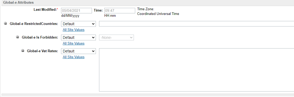294x97 pixels.
Task: View All Site Values link under Vat Rates
Action: pyautogui.click(x=73, y=57)
